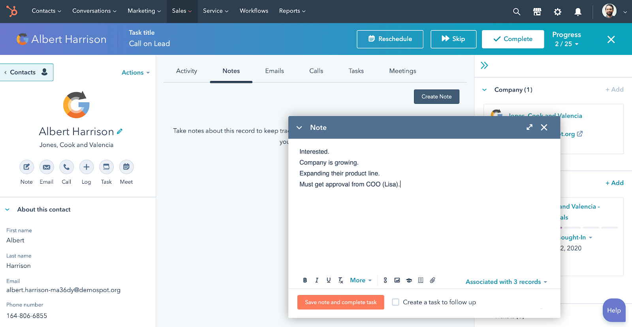This screenshot has width=632, height=327.
Task: Check Create a task to follow up
Action: [395, 302]
